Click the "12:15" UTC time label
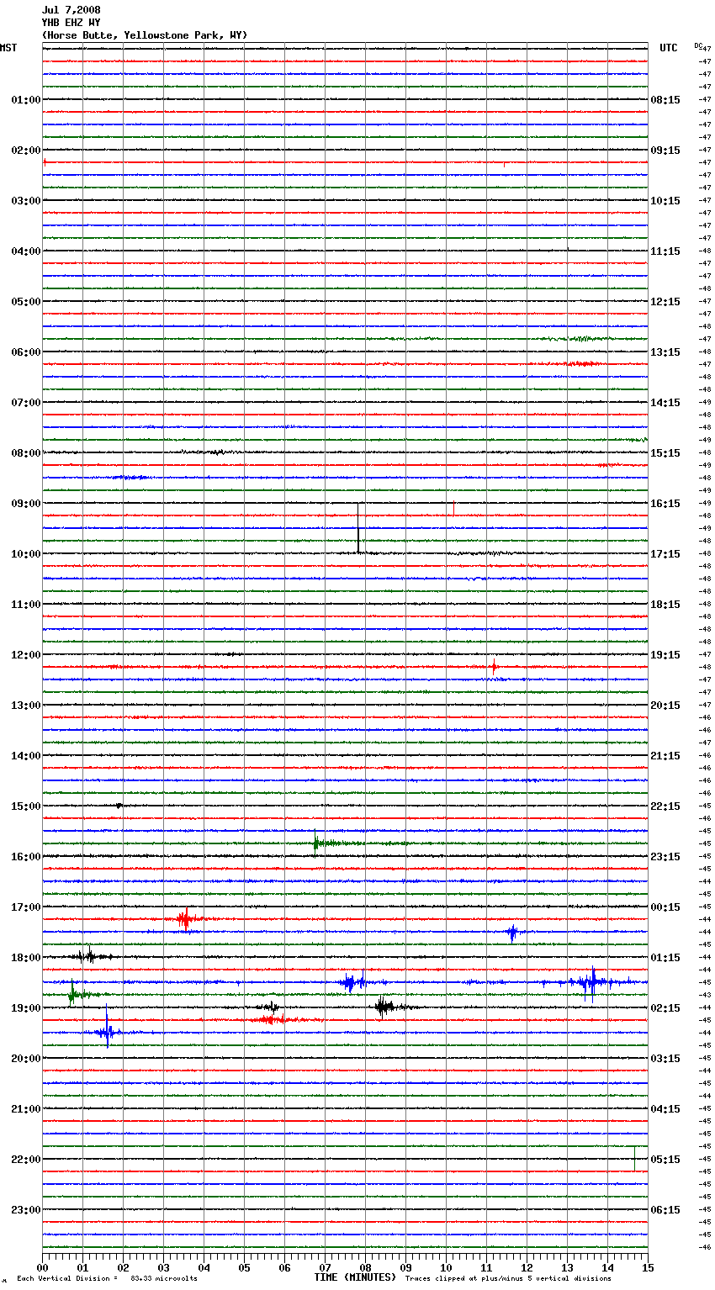 pos(665,302)
